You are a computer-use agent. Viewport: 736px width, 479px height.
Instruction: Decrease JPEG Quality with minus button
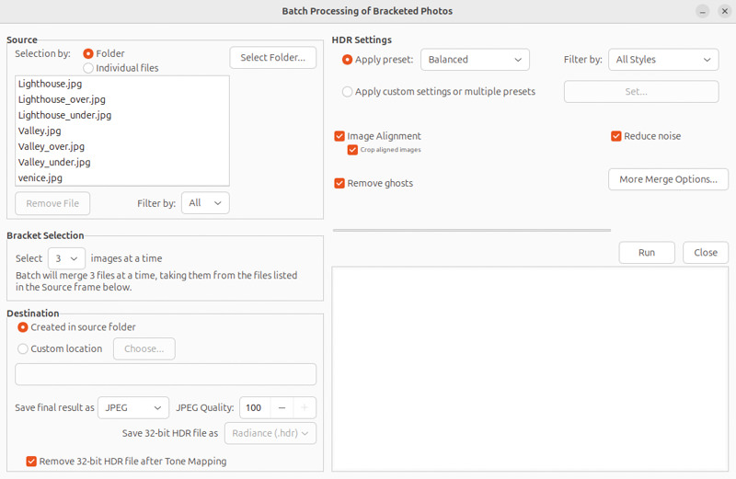click(282, 407)
